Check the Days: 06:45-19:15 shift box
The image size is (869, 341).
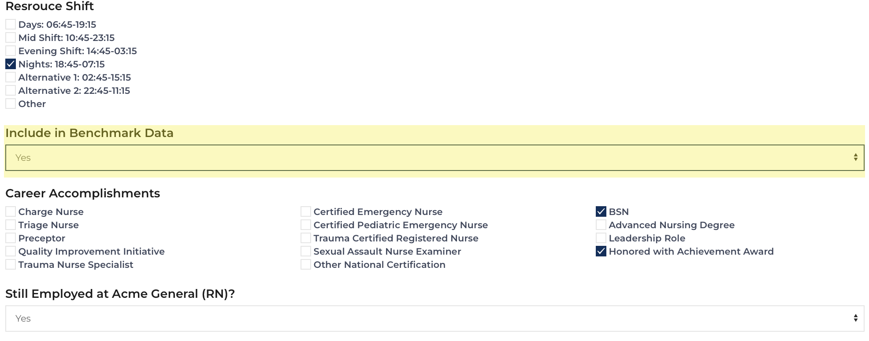[11, 24]
